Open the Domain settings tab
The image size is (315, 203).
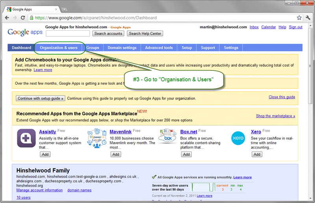coord(122,48)
